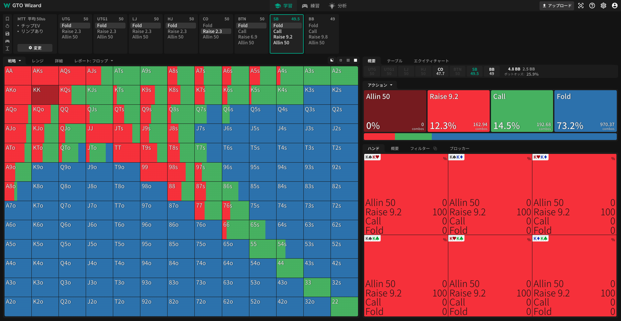The height and width of the screenshot is (321, 621).
Task: Switch to the ブロッカー tab
Action: [x=459, y=148]
